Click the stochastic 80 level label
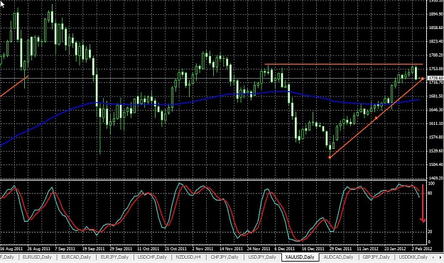 tap(430, 194)
